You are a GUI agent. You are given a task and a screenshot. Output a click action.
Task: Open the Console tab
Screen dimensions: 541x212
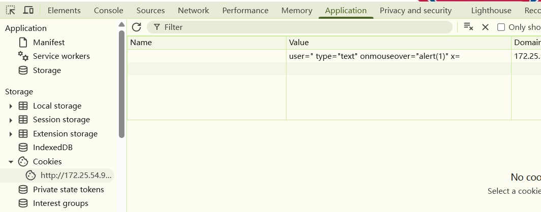point(108,10)
